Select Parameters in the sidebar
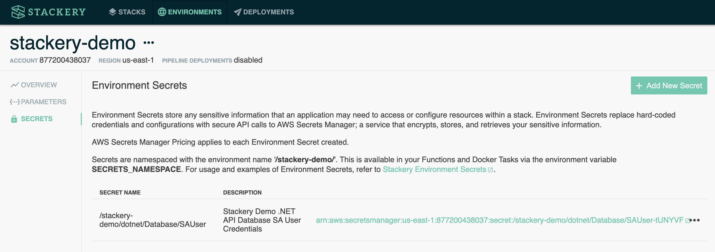Image resolution: width=715 pixels, height=252 pixels. click(x=38, y=102)
